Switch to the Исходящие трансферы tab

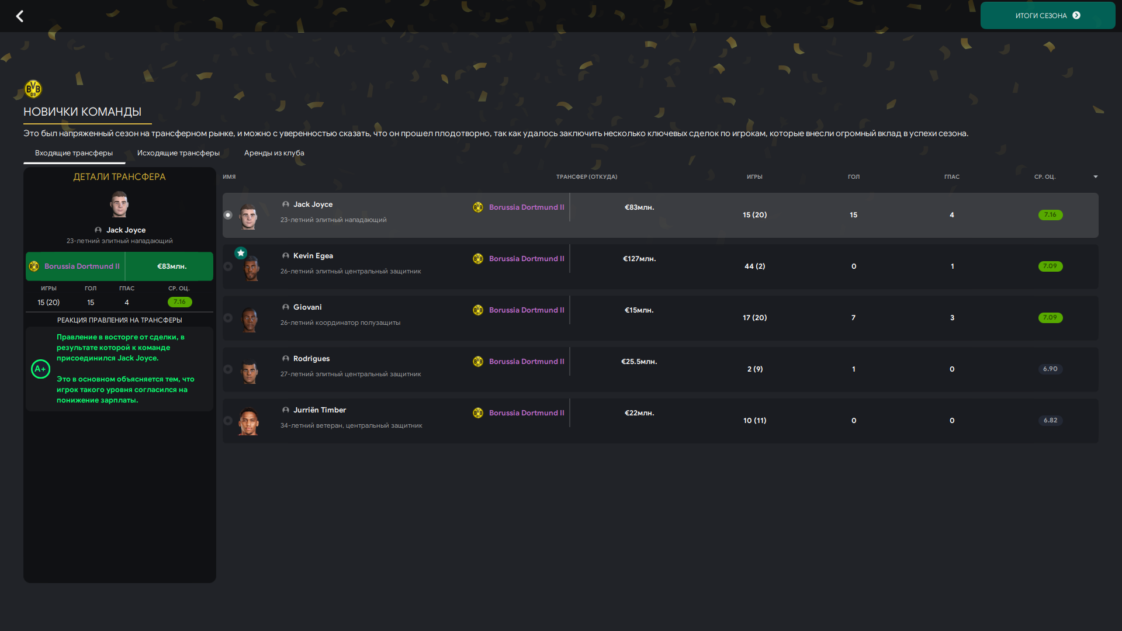tap(178, 153)
